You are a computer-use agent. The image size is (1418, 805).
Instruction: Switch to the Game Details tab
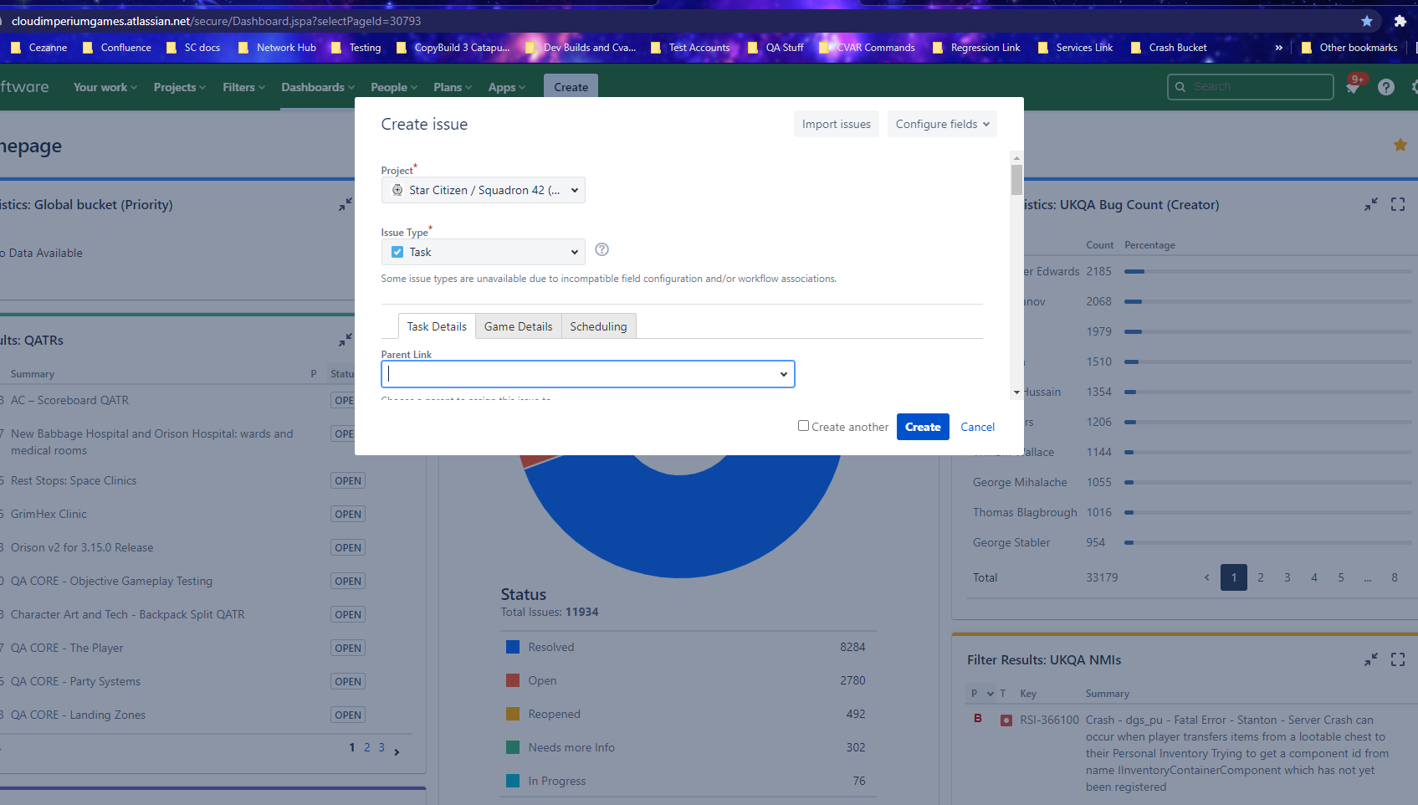(x=519, y=326)
